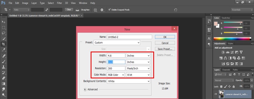
Task: Select the Quick Selection tool
Action: tap(4, 39)
